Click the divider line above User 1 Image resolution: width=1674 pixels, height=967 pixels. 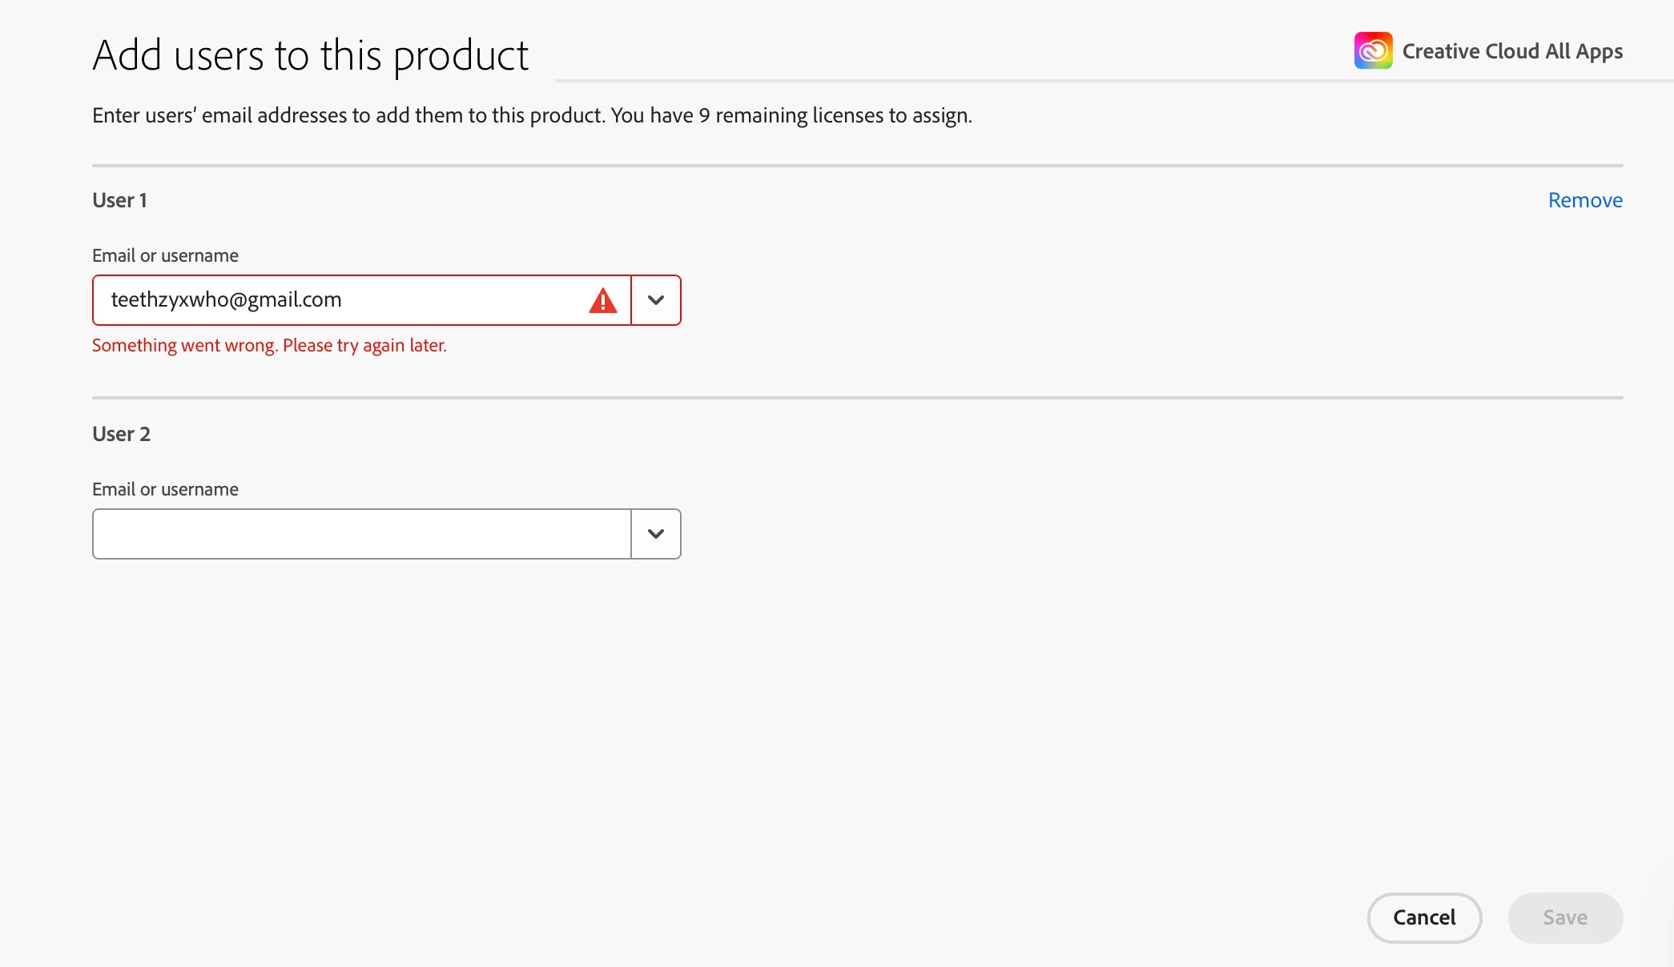coord(857,166)
